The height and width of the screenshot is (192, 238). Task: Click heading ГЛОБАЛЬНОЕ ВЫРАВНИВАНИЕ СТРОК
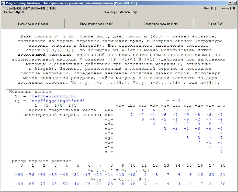point(29,8)
